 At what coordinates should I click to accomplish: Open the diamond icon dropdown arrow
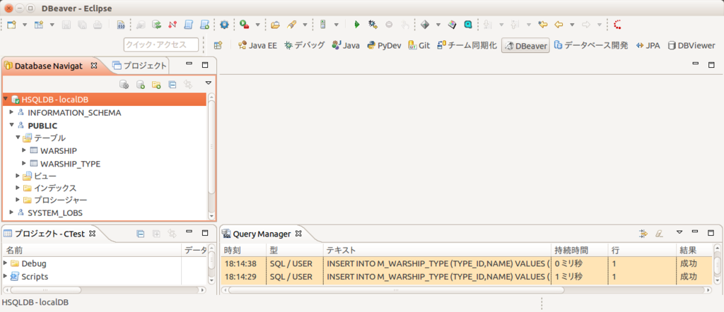[x=438, y=25]
